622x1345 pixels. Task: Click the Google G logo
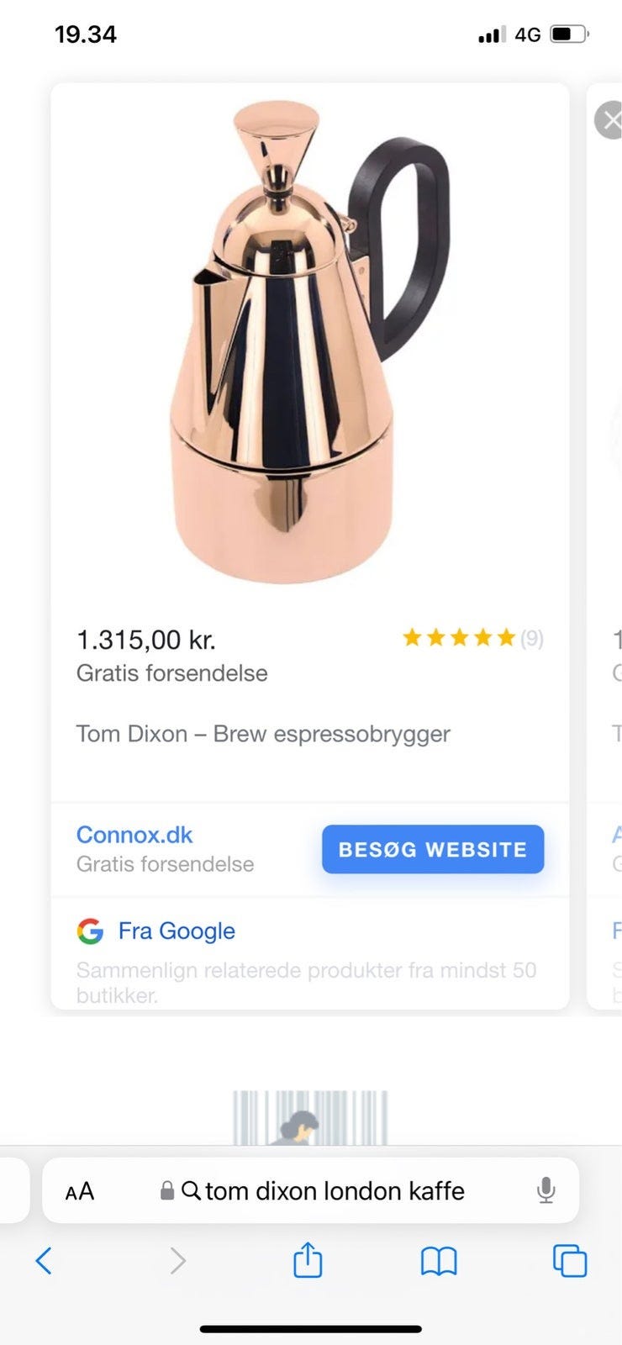pos(90,931)
